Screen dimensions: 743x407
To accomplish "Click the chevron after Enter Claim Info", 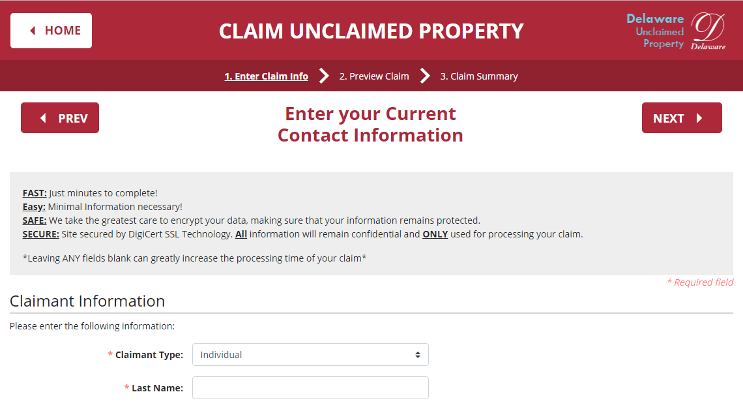I will (x=324, y=76).
